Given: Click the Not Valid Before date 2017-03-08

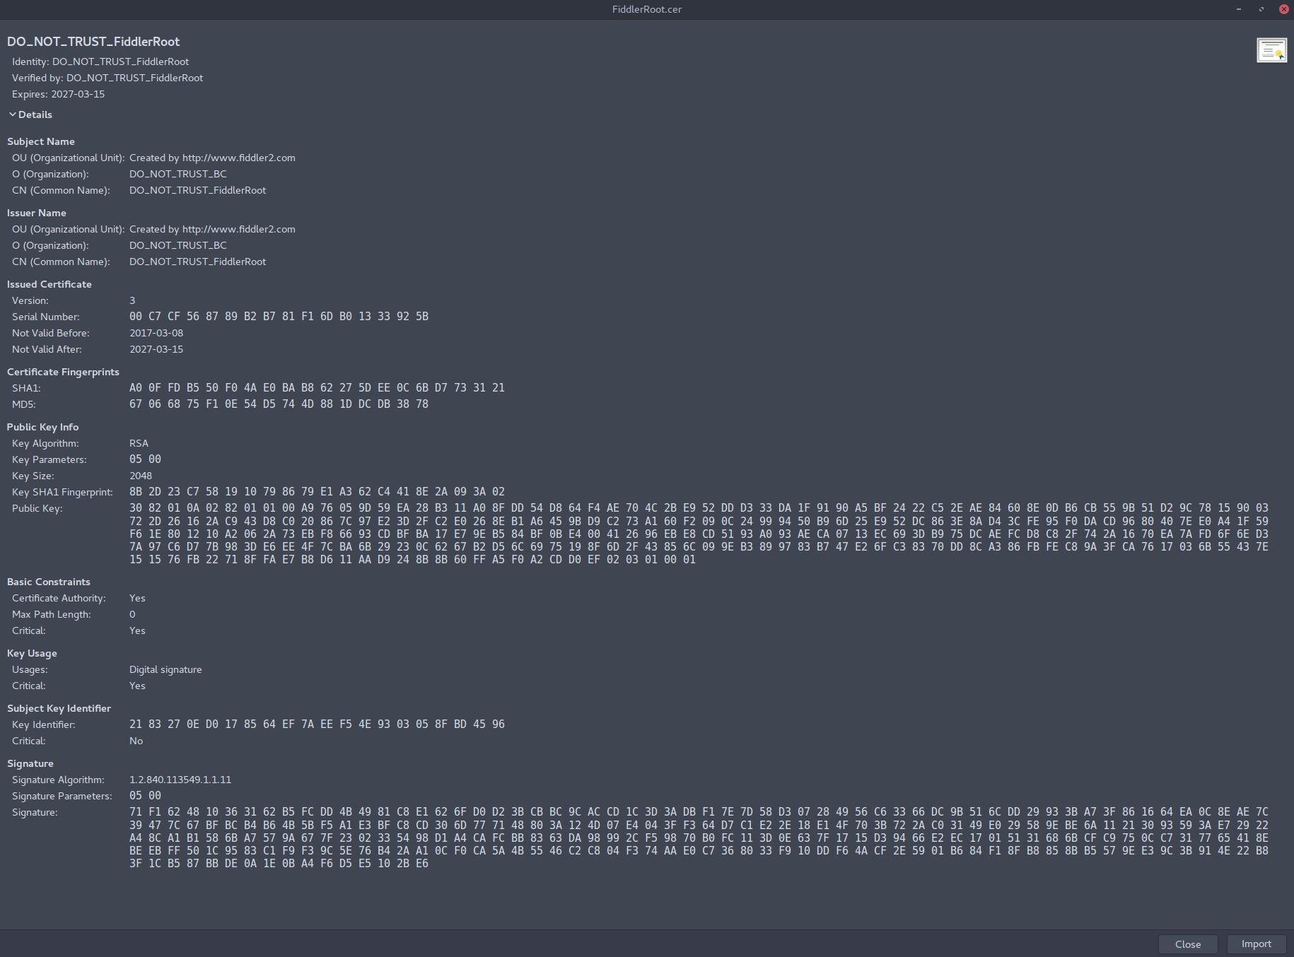Looking at the screenshot, I should [x=156, y=333].
